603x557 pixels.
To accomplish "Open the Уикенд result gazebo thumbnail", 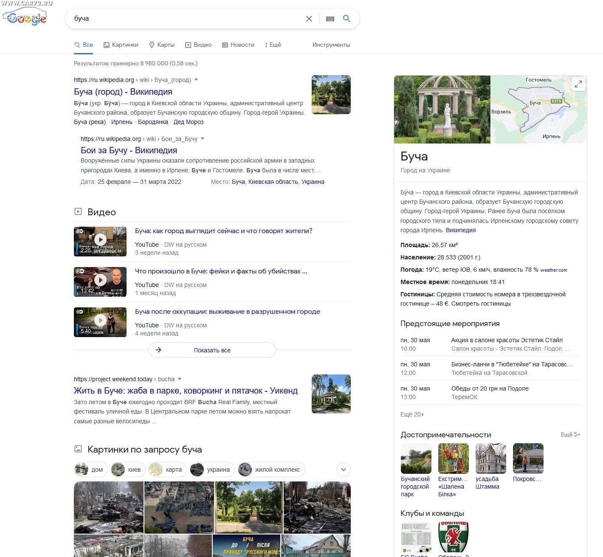I will click(x=331, y=394).
